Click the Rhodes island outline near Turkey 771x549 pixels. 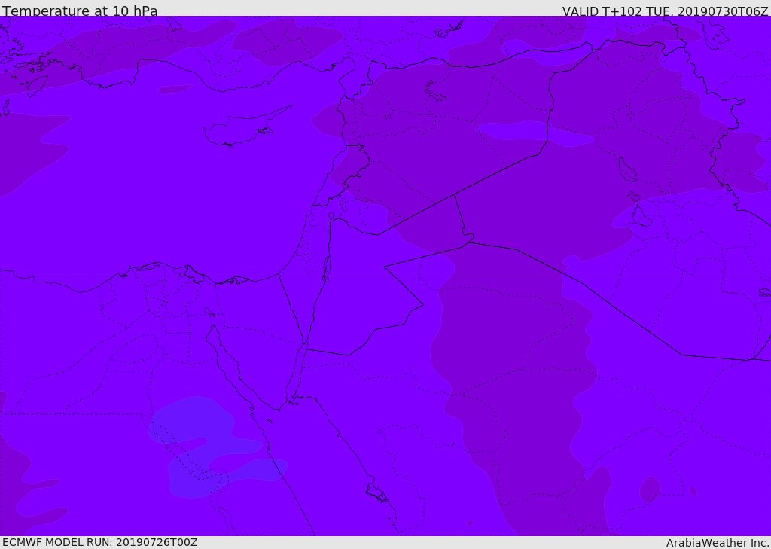tap(37, 86)
